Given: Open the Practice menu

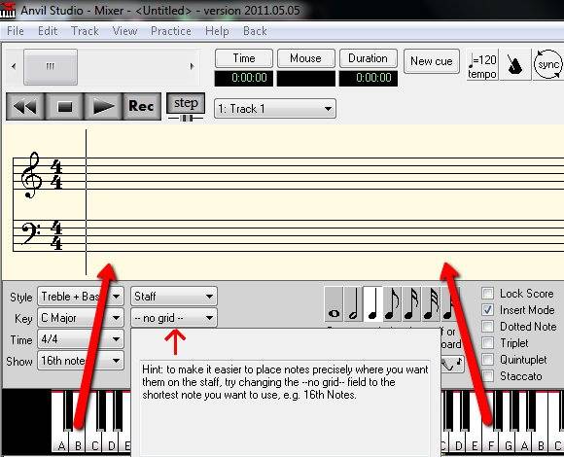Looking at the screenshot, I should point(171,31).
